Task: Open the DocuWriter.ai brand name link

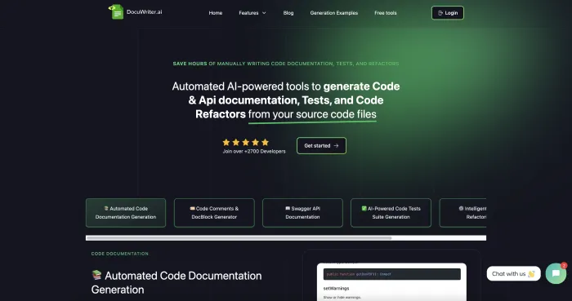Action: [x=144, y=11]
